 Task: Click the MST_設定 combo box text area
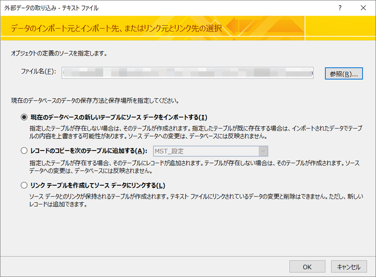(x=206, y=151)
